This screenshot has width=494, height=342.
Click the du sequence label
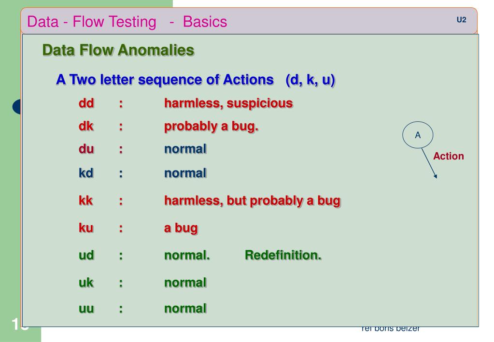click(86, 149)
